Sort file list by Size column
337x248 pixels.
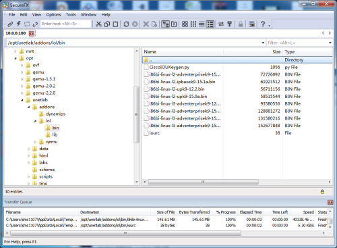point(276,52)
